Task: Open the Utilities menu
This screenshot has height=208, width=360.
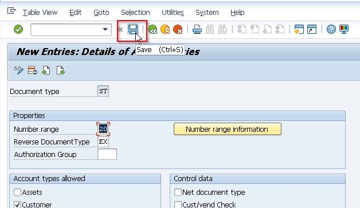Action: tap(173, 13)
